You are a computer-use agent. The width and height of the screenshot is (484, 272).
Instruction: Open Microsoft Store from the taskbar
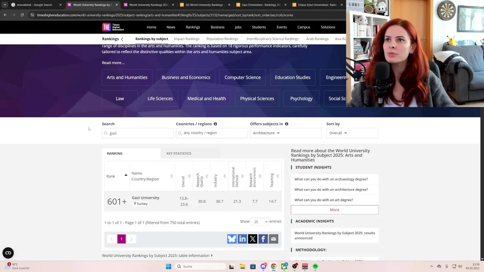[253, 266]
